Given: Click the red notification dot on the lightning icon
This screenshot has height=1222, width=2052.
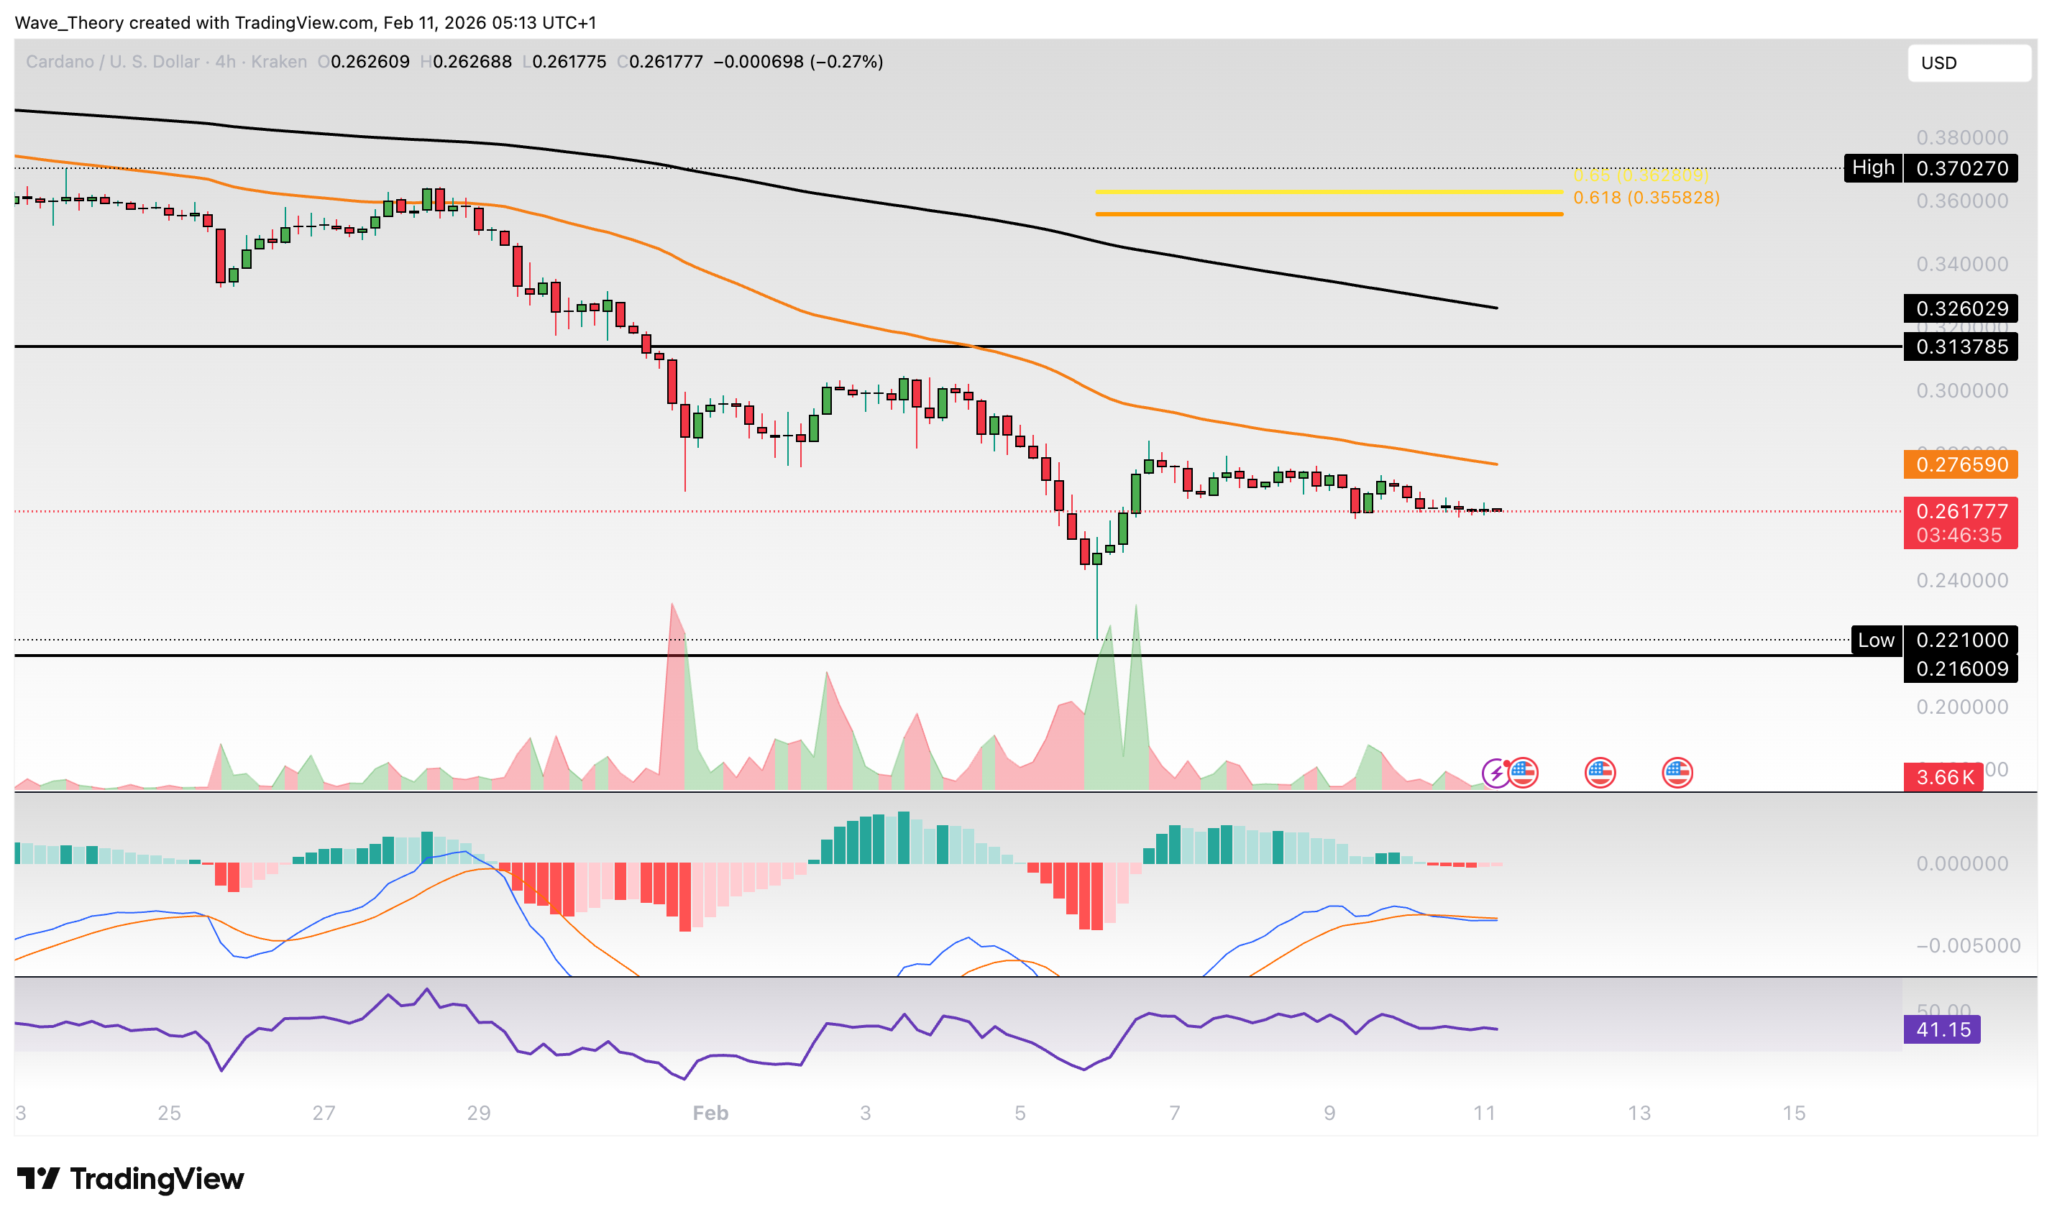Looking at the screenshot, I should click(x=1508, y=763).
